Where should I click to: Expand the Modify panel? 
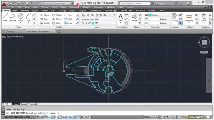point(60,27)
